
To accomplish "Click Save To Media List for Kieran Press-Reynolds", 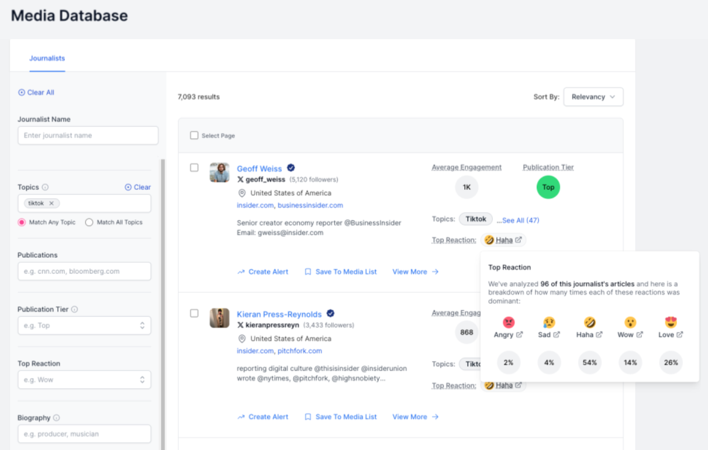I will coord(341,417).
